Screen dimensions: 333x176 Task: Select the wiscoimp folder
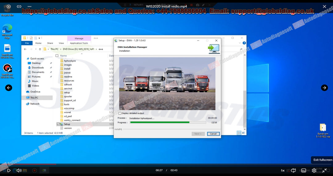coord(69,108)
